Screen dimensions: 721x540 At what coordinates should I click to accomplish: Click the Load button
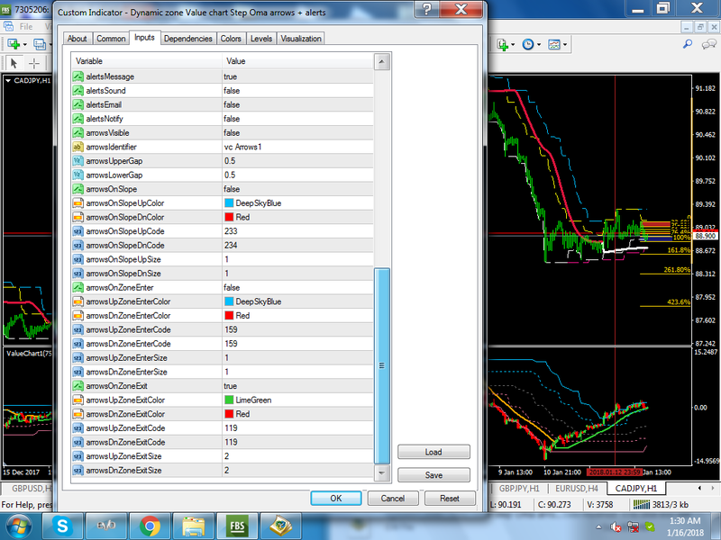click(434, 453)
